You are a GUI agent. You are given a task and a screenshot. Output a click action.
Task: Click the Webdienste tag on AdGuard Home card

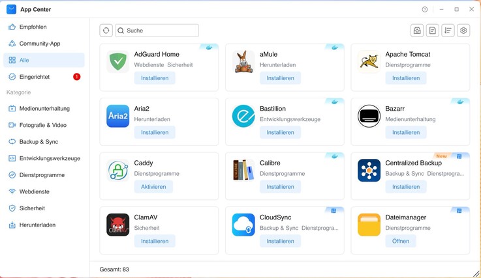tap(149, 65)
